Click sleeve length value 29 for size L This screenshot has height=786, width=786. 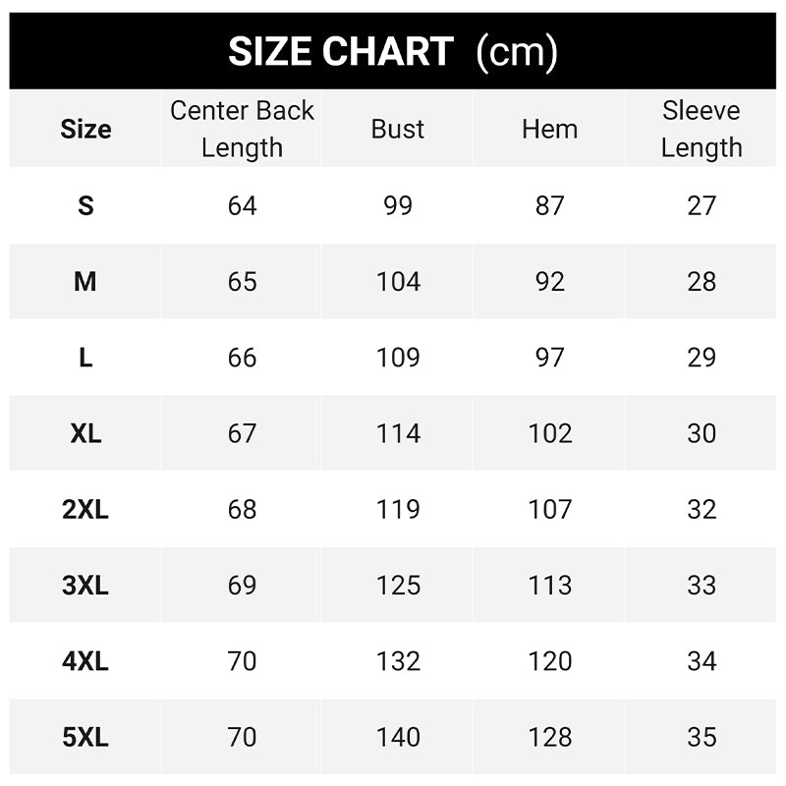point(702,358)
